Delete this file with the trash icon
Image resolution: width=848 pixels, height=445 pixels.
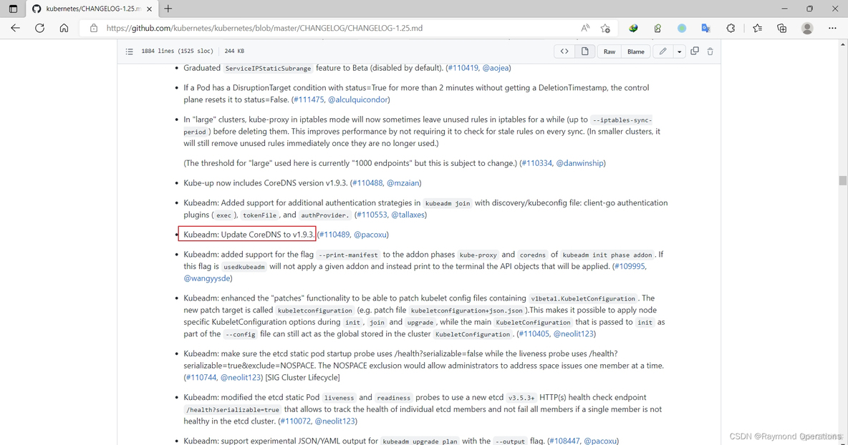pyautogui.click(x=710, y=52)
